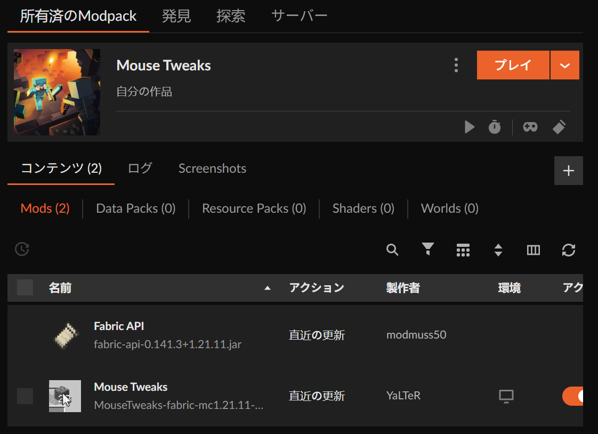This screenshot has height=434, width=598.
Task: Launch the modpack with the プレイ button
Action: pos(513,65)
